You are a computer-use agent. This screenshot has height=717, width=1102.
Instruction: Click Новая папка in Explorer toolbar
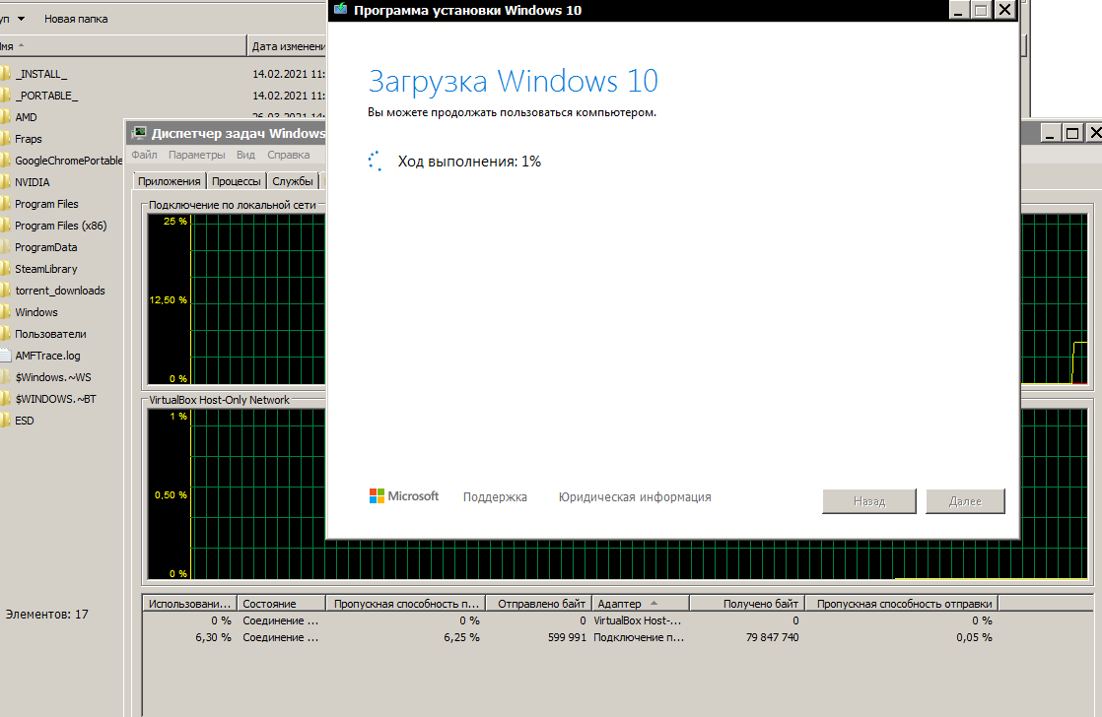pos(76,19)
